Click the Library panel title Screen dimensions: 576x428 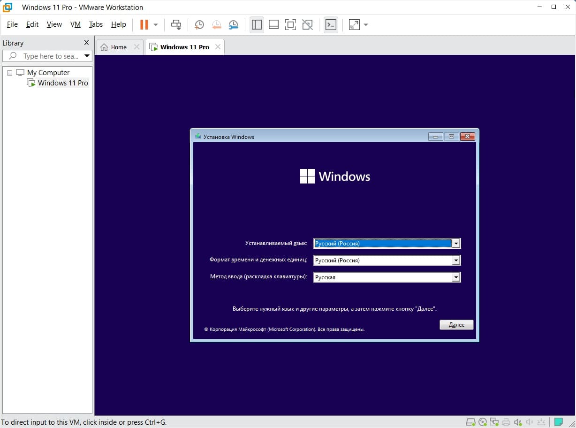pos(13,43)
